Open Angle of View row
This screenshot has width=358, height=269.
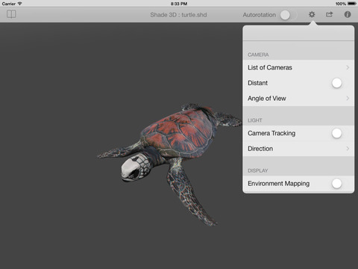pyautogui.click(x=298, y=99)
